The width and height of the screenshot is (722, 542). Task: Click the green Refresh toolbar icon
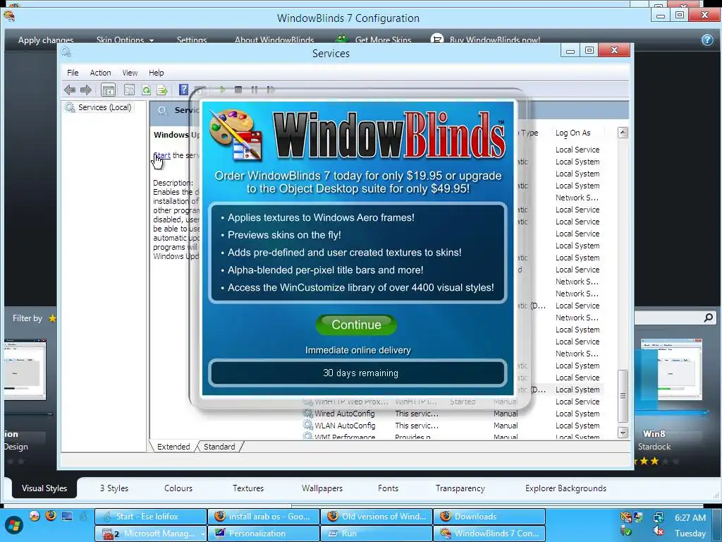click(x=146, y=90)
